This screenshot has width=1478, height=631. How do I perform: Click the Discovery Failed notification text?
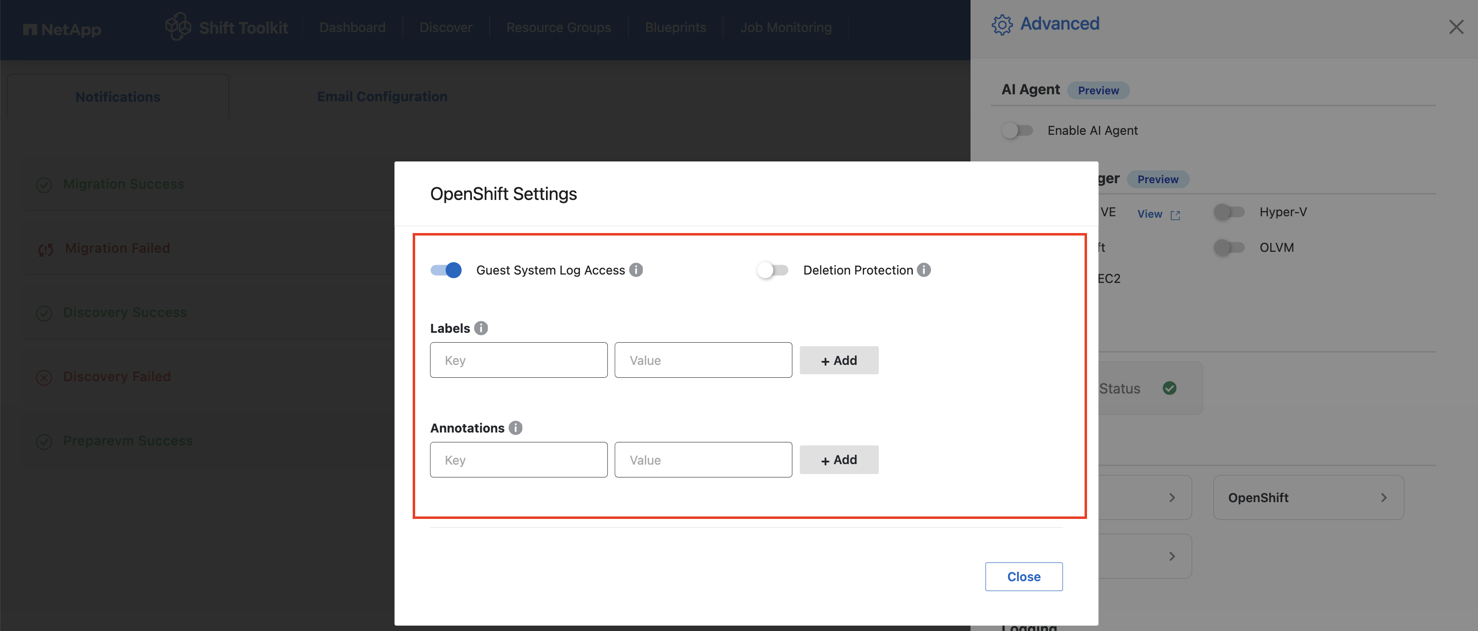(117, 377)
